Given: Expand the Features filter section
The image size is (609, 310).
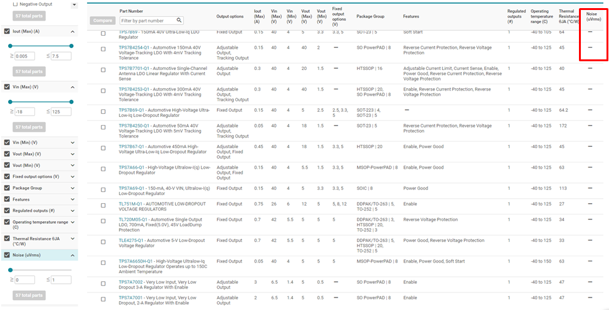Looking at the screenshot, I should coord(73,199).
